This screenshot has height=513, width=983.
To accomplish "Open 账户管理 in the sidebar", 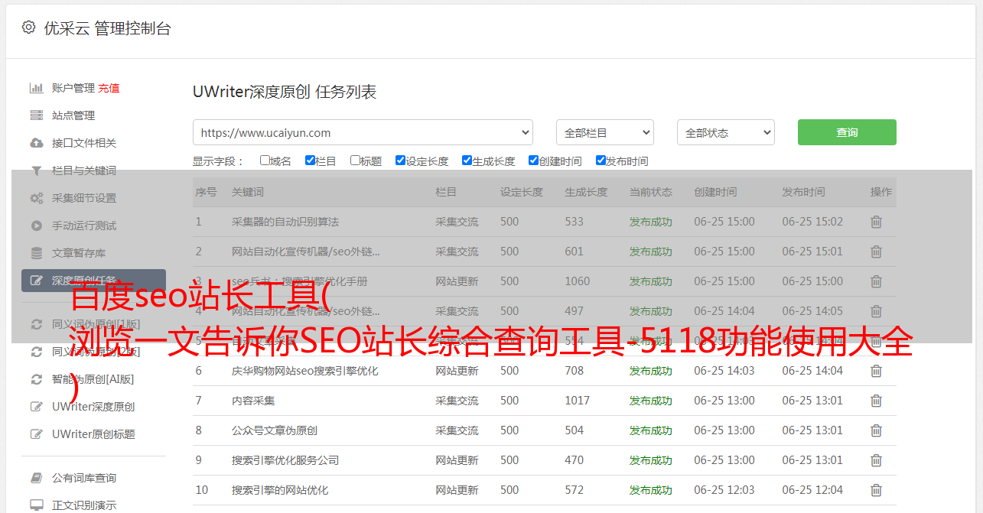I will [73, 88].
